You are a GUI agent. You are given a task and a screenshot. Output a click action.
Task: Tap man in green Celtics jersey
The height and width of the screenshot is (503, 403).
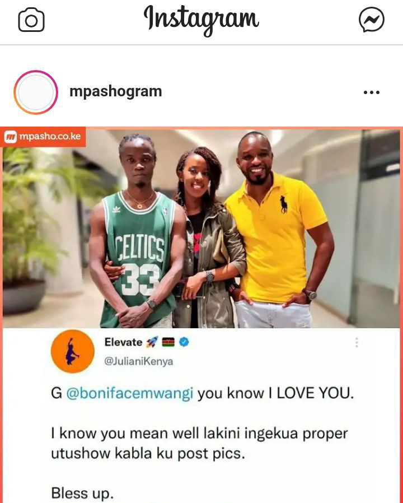click(x=135, y=231)
